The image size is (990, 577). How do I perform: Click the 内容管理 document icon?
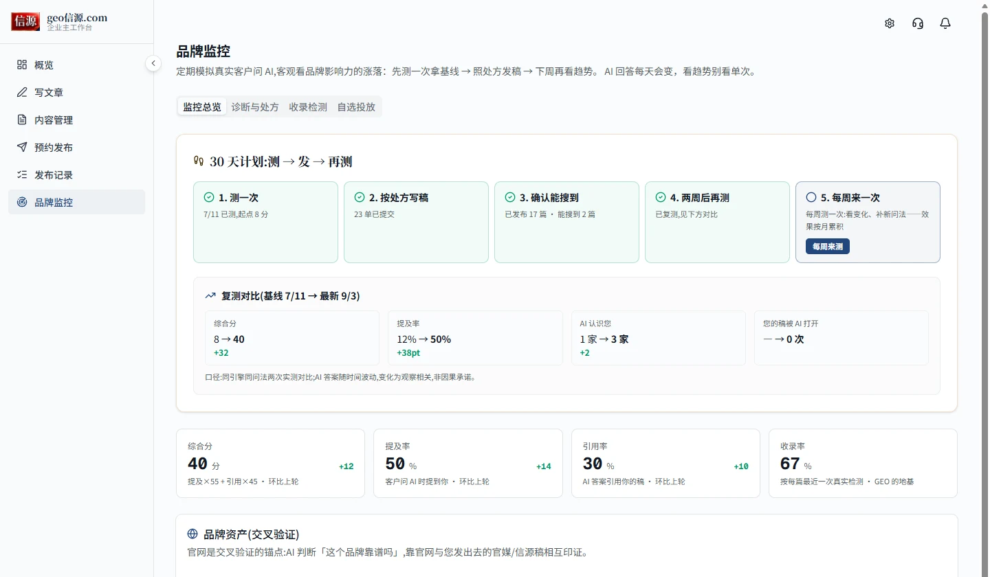pyautogui.click(x=22, y=120)
